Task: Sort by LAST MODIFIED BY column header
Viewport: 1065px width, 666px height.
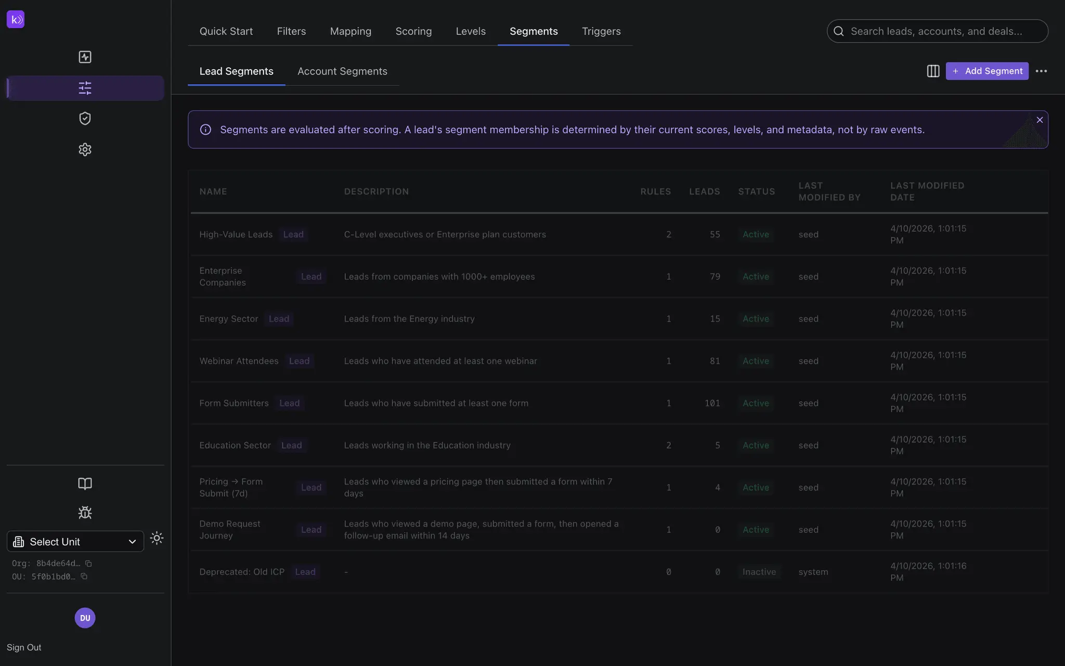Action: (829, 191)
